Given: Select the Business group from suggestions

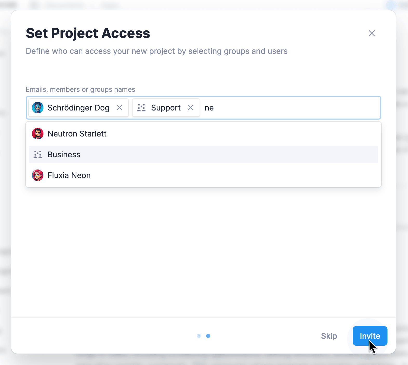Looking at the screenshot, I should tap(64, 154).
